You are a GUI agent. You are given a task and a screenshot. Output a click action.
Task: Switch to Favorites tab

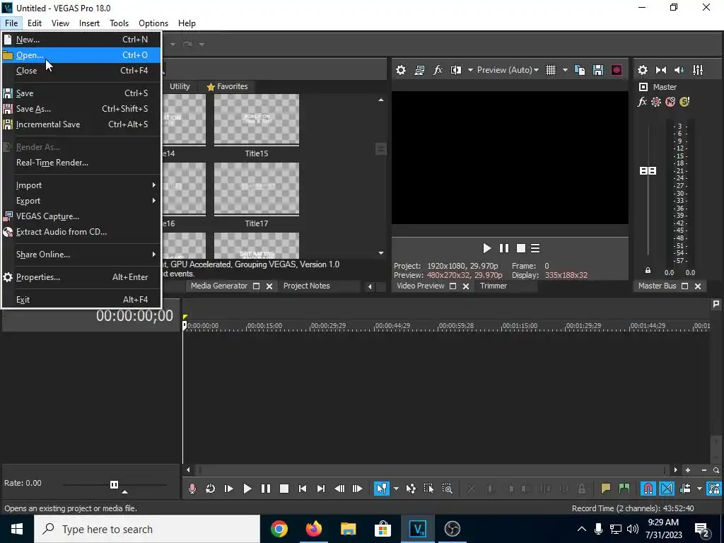(x=227, y=86)
